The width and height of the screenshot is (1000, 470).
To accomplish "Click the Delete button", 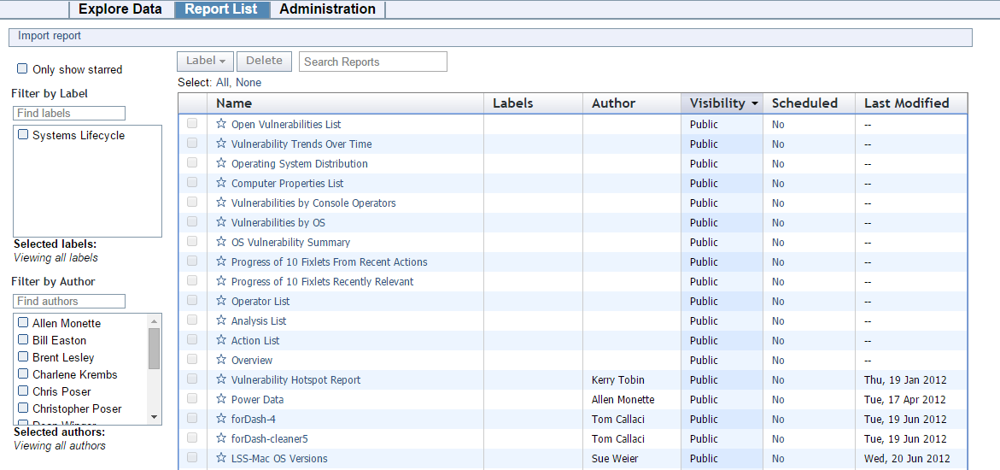I will 264,62.
